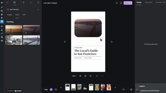The width and height of the screenshot is (166, 93).
Task: Undo the last action
Action: click(x=97, y=76)
